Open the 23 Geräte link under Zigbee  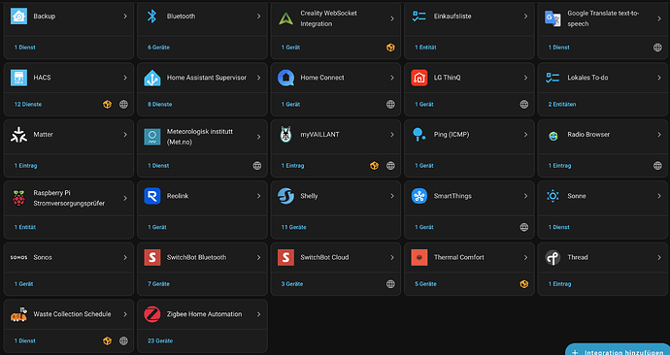[160, 340]
